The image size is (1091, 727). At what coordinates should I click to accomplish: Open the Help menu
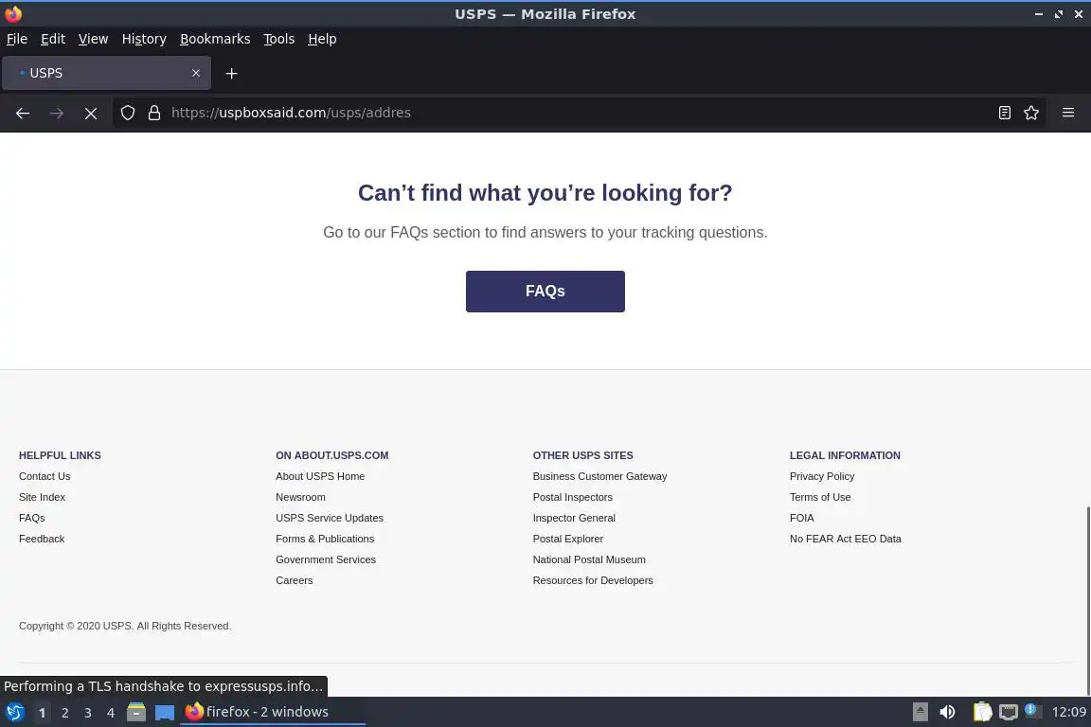click(x=322, y=39)
